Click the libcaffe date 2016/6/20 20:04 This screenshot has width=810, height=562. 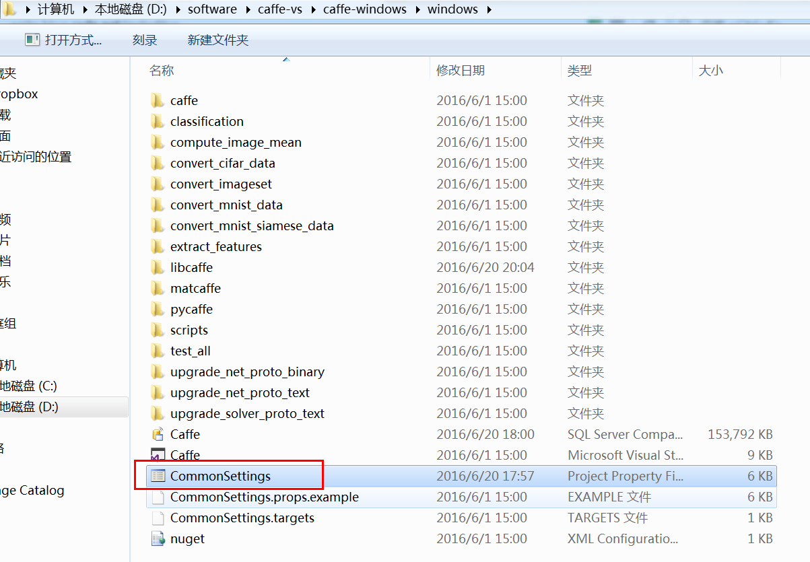tap(485, 267)
